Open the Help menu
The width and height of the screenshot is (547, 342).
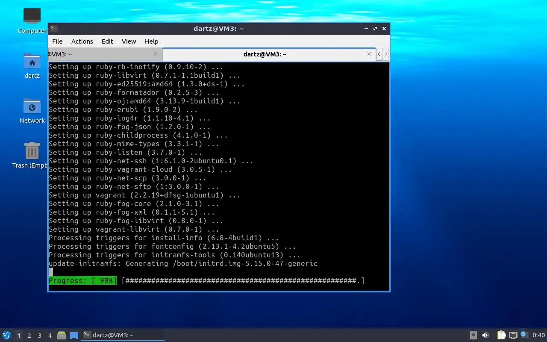coord(151,41)
